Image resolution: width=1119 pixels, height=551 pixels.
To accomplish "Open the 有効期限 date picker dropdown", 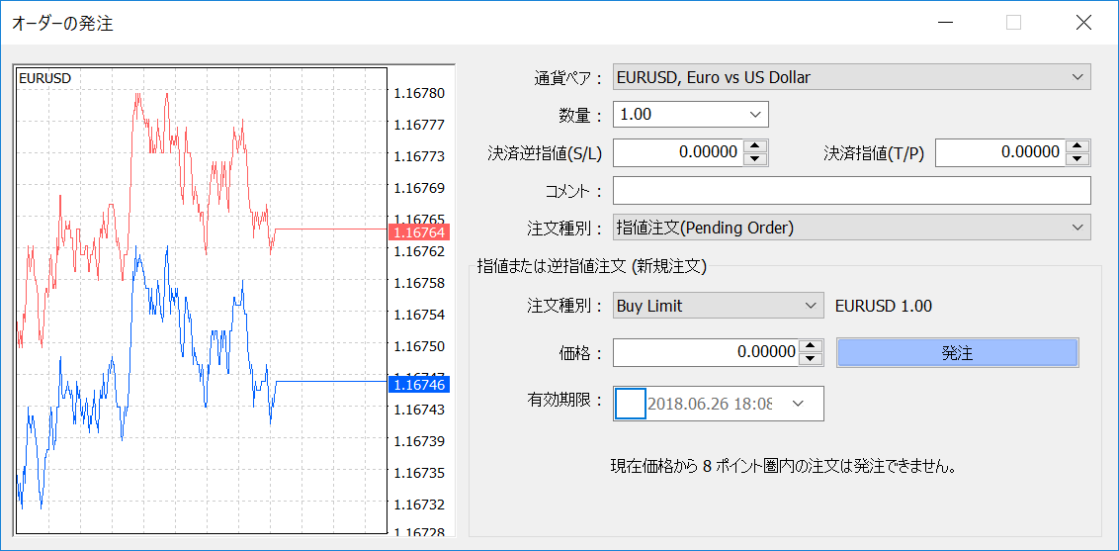I will tap(798, 404).
